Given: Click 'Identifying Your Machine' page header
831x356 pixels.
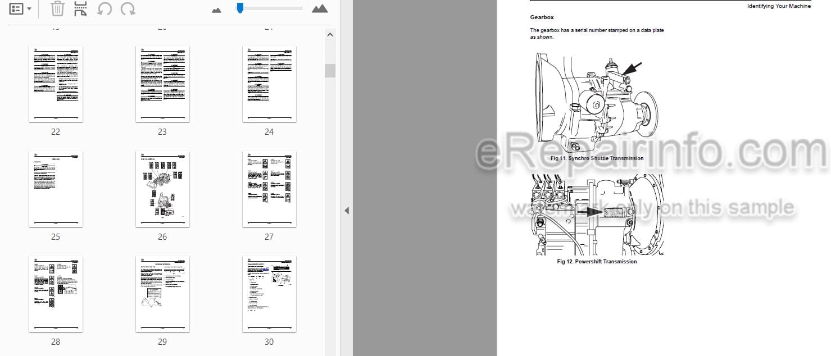Looking at the screenshot, I should [x=779, y=6].
